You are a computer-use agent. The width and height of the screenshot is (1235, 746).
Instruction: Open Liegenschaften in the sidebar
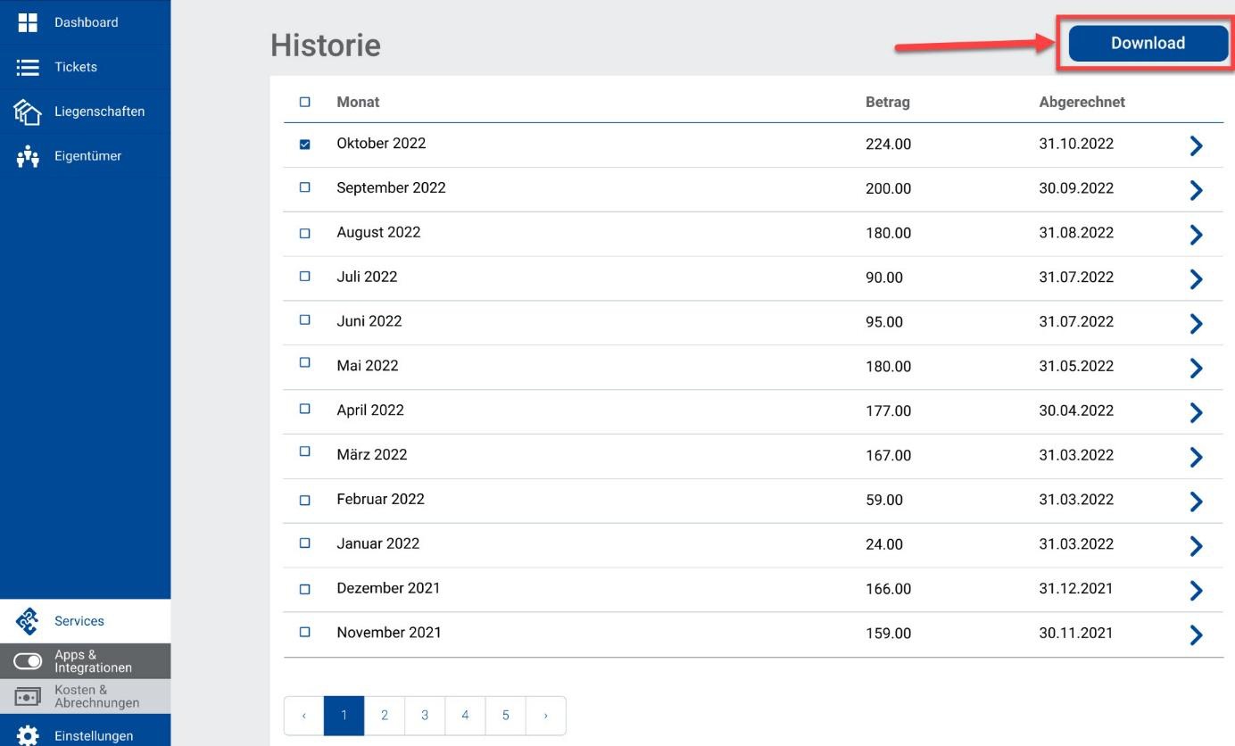[x=86, y=112]
